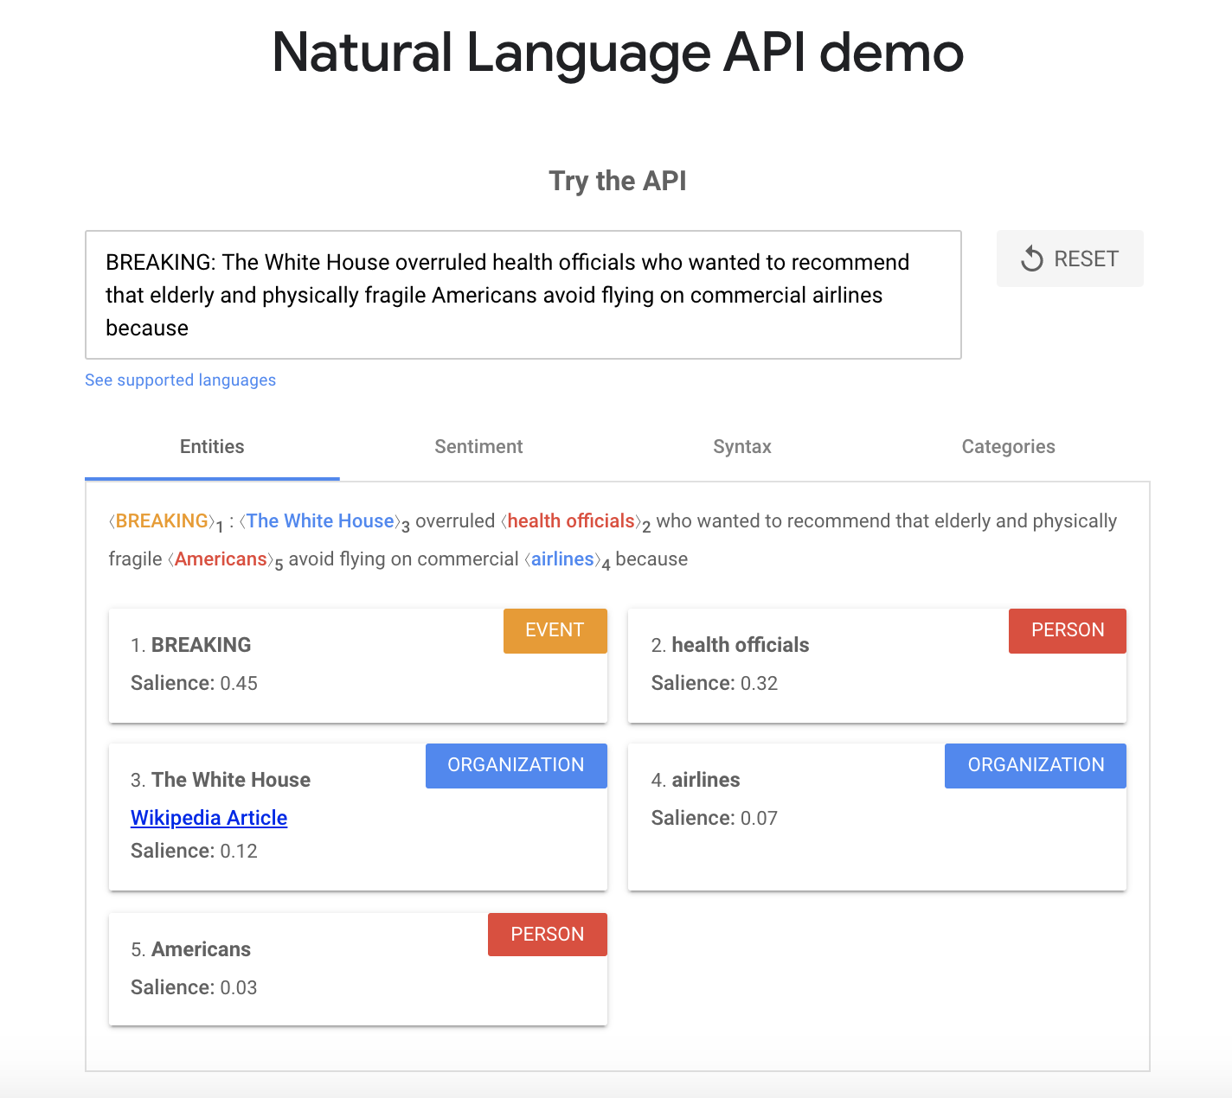Click ORGANIZATION label on airlines card
The width and height of the screenshot is (1232, 1098).
pyautogui.click(x=1036, y=765)
